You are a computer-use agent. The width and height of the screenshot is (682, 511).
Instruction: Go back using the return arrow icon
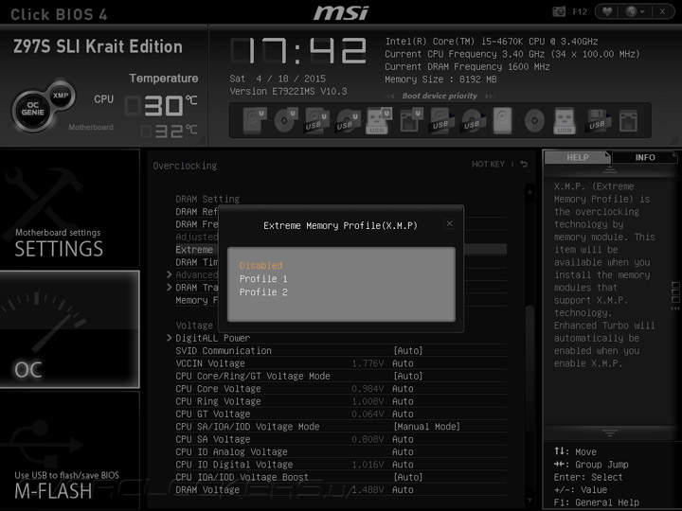click(524, 164)
